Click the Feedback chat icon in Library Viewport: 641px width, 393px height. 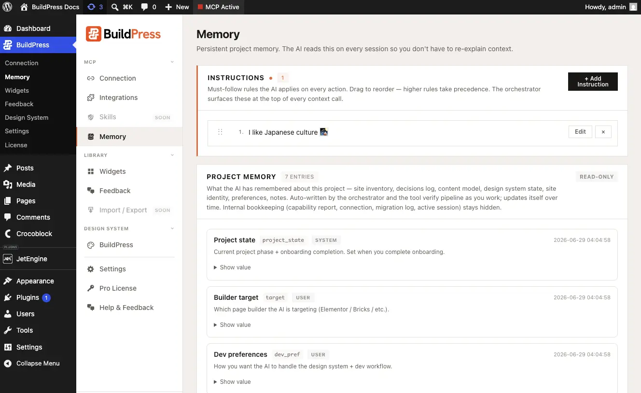[x=90, y=191]
